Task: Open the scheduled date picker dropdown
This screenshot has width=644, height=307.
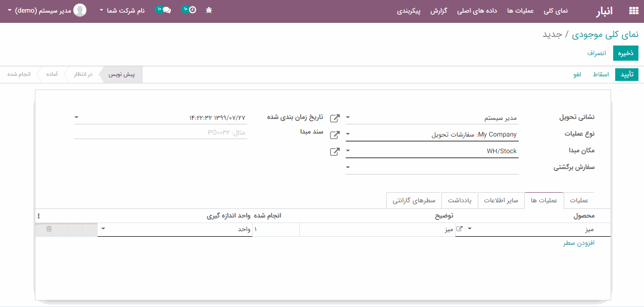Action: (x=76, y=117)
